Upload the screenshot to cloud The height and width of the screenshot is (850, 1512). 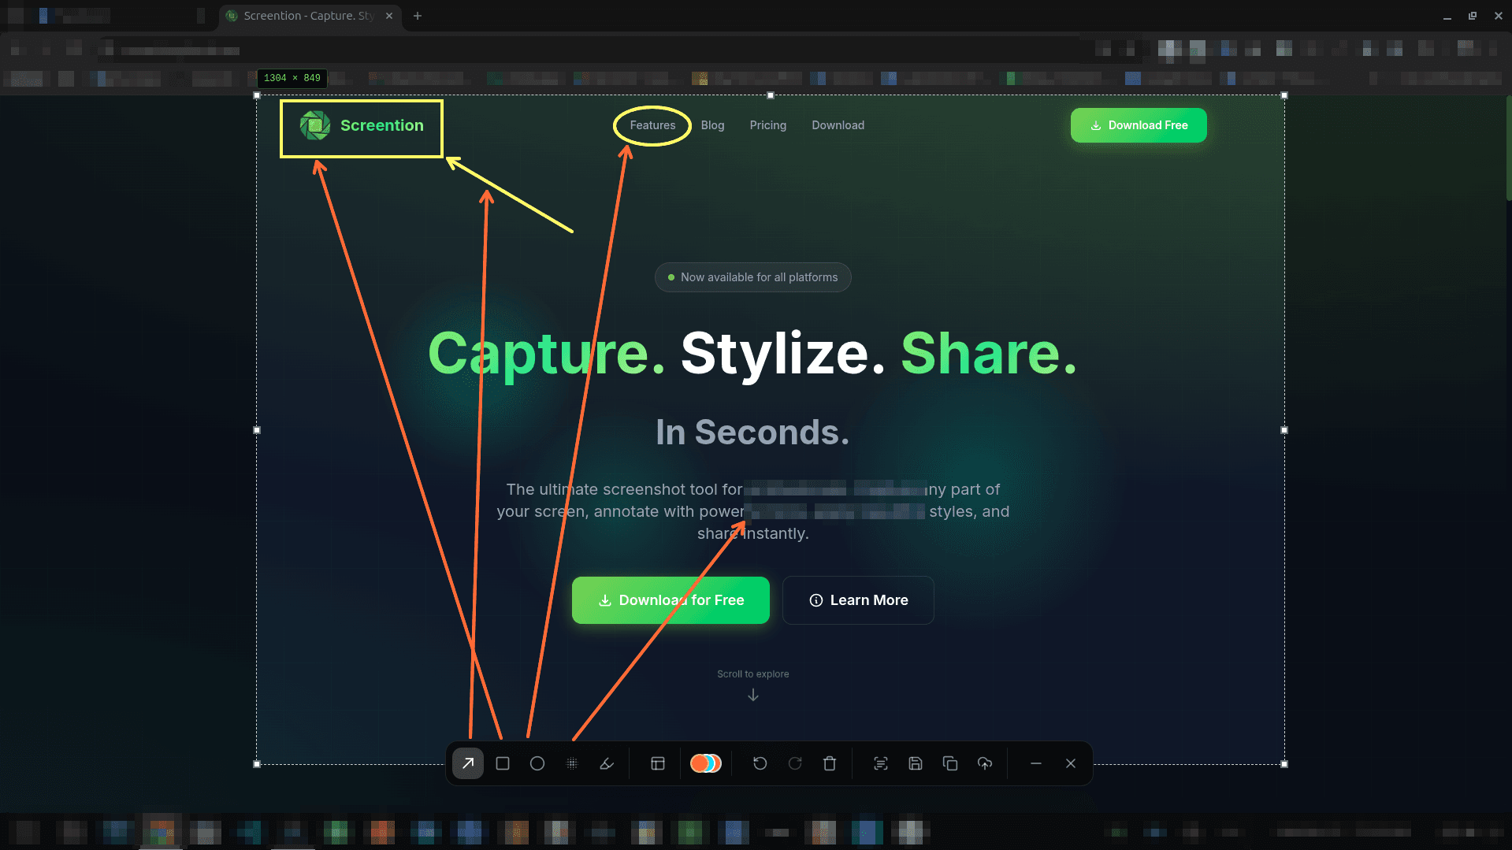pos(985,763)
